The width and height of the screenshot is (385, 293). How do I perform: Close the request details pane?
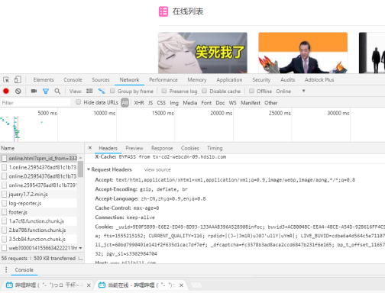pos(90,148)
